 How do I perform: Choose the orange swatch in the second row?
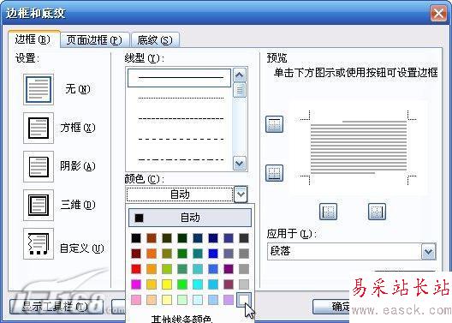152,254
